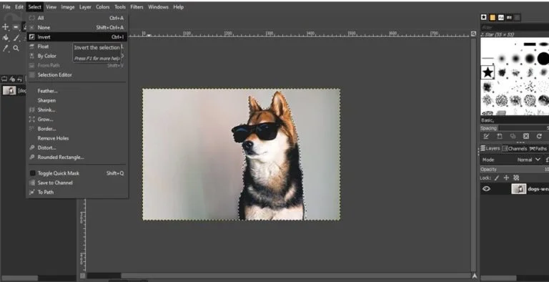Image resolution: width=549 pixels, height=282 pixels.
Task: Select the large hard round black brush
Action: coord(543,58)
